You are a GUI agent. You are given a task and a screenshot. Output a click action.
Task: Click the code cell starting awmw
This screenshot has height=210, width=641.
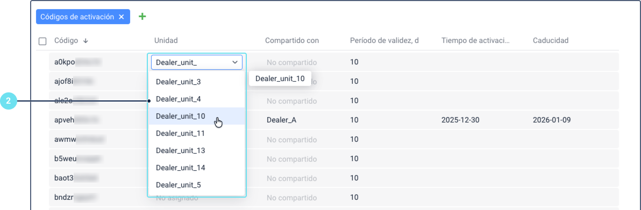point(80,139)
